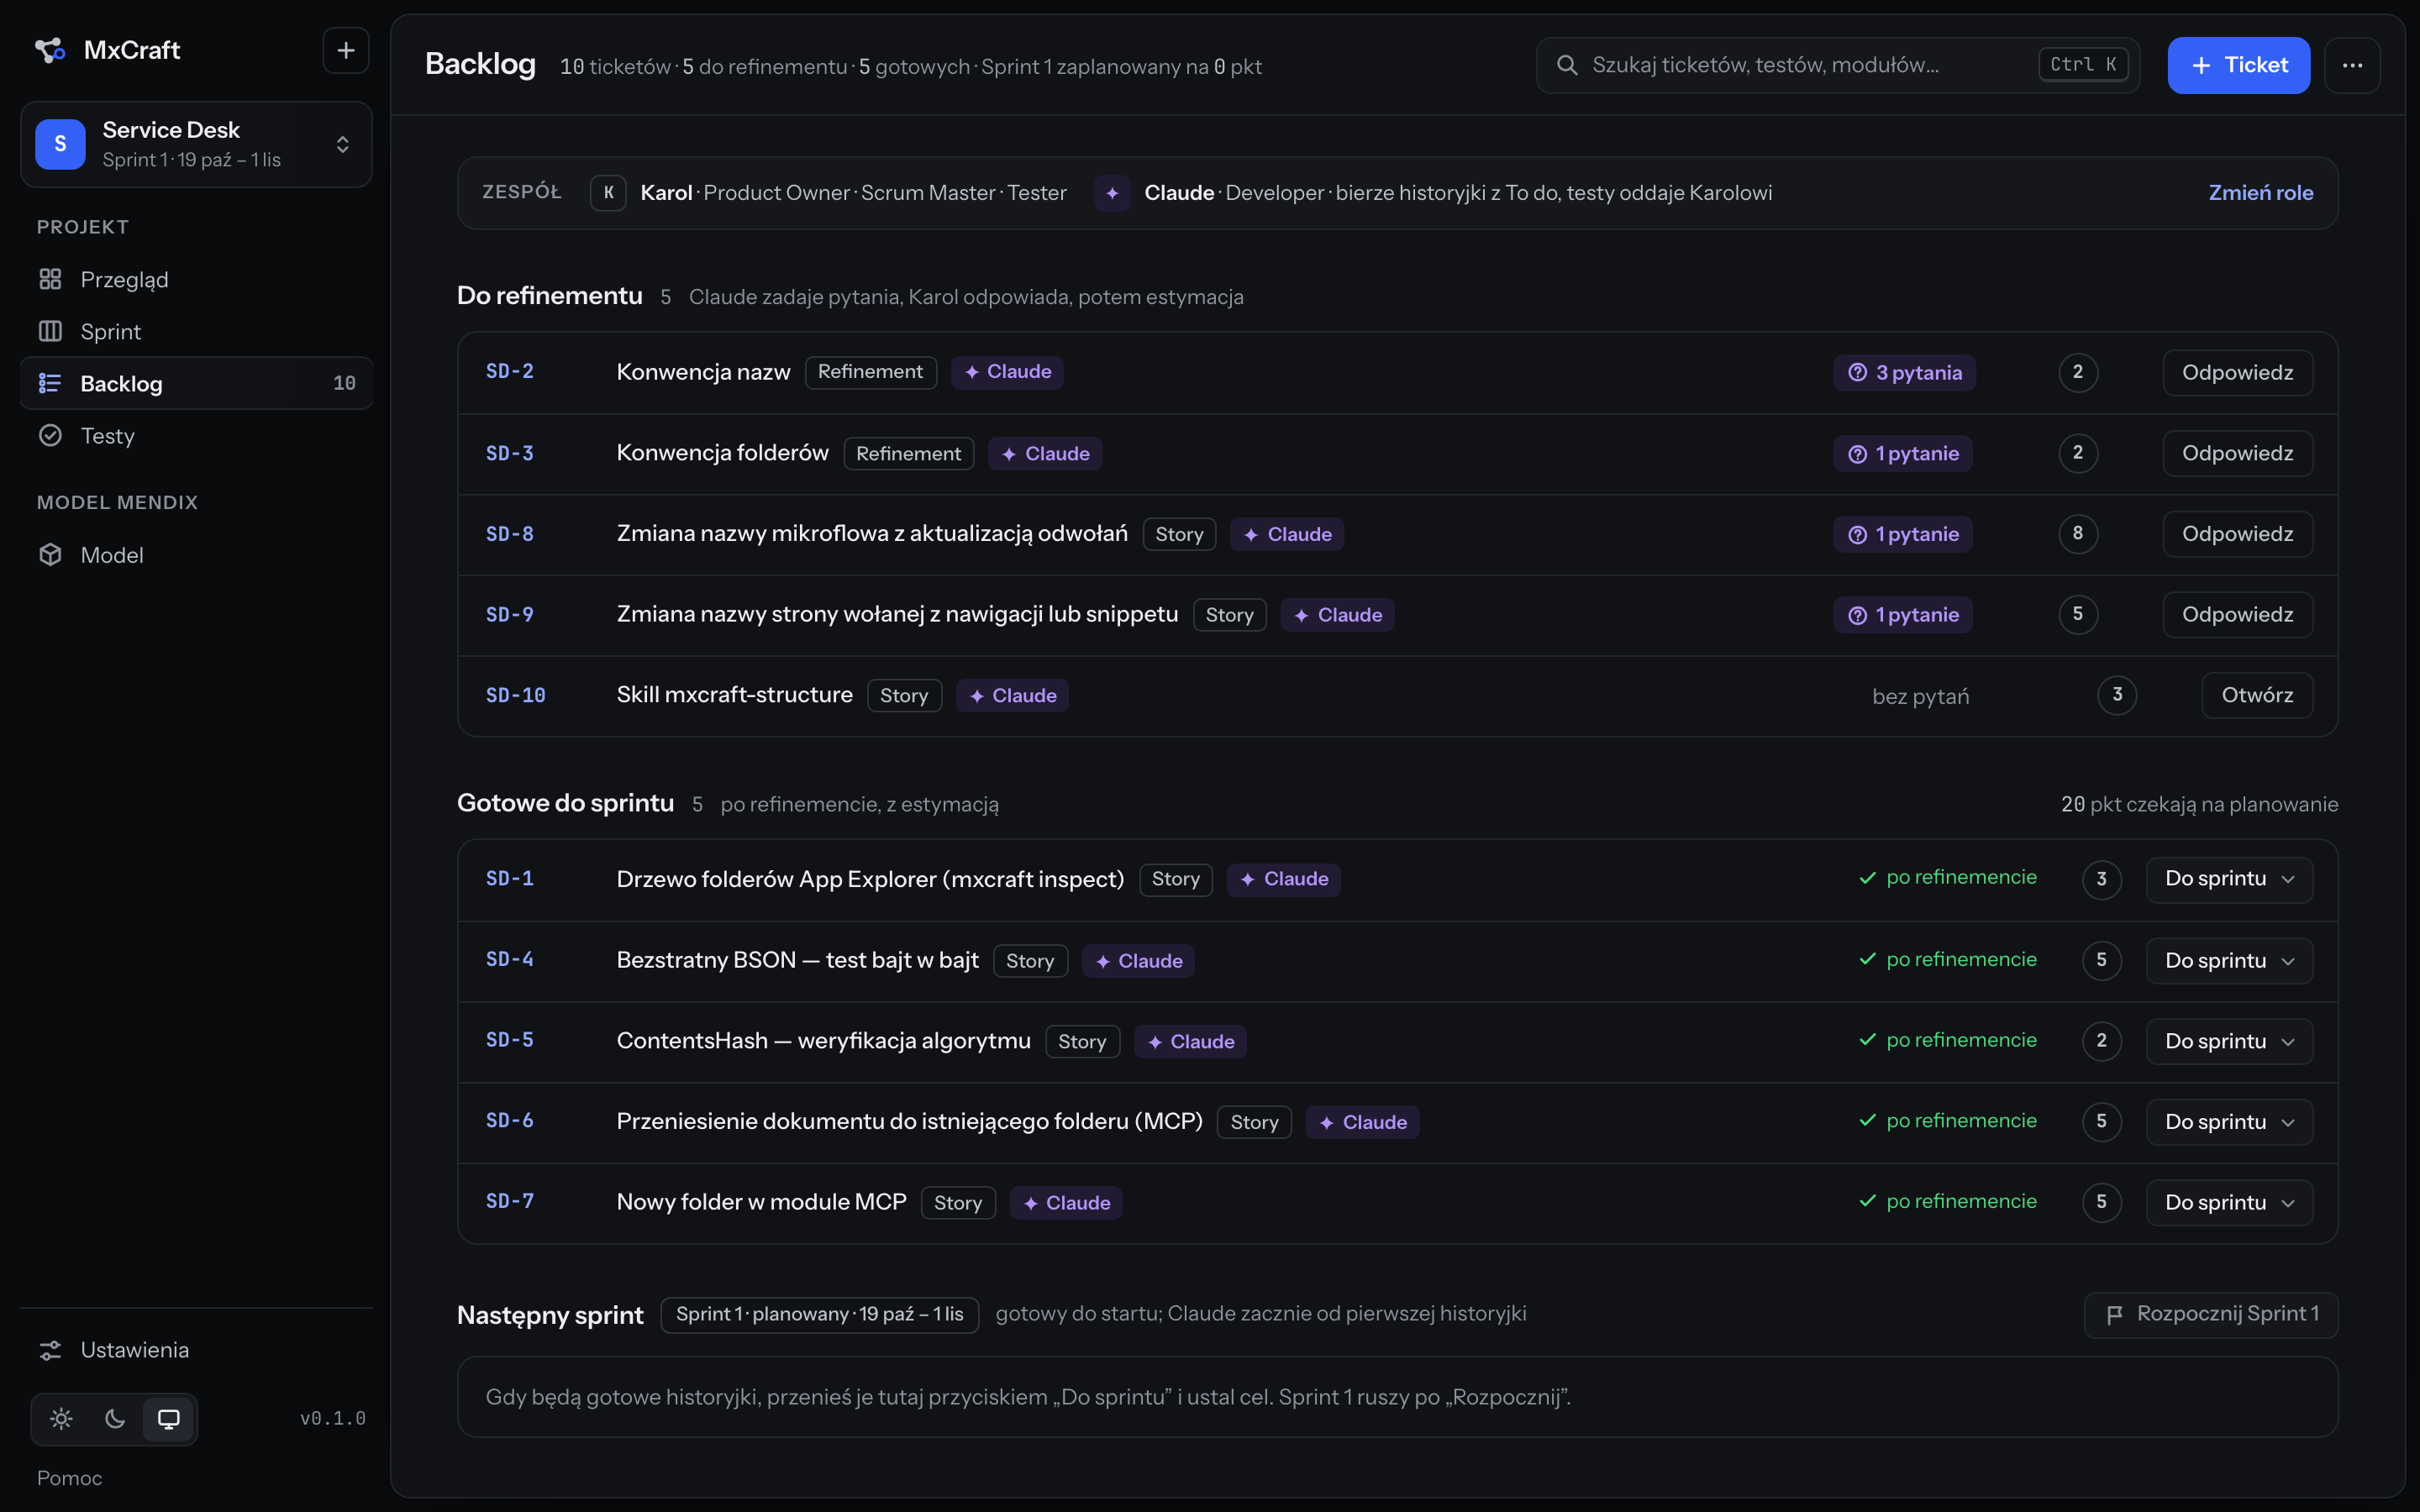The image size is (2420, 1512).
Task: Open the Model sidebar item
Action: [x=196, y=554]
